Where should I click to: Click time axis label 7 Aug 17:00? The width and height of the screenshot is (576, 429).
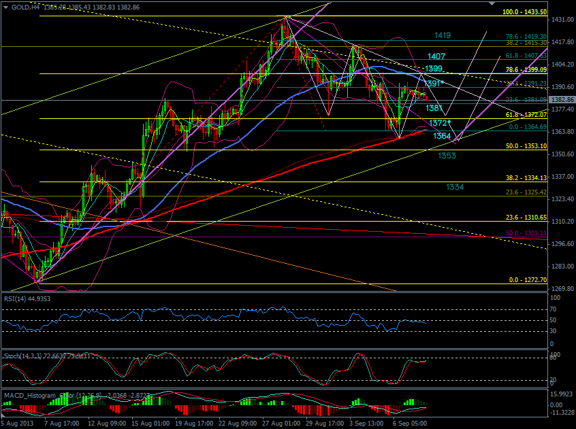click(62, 423)
